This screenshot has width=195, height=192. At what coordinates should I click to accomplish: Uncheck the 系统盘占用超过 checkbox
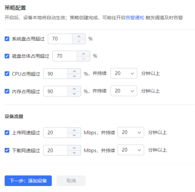(x=7, y=39)
